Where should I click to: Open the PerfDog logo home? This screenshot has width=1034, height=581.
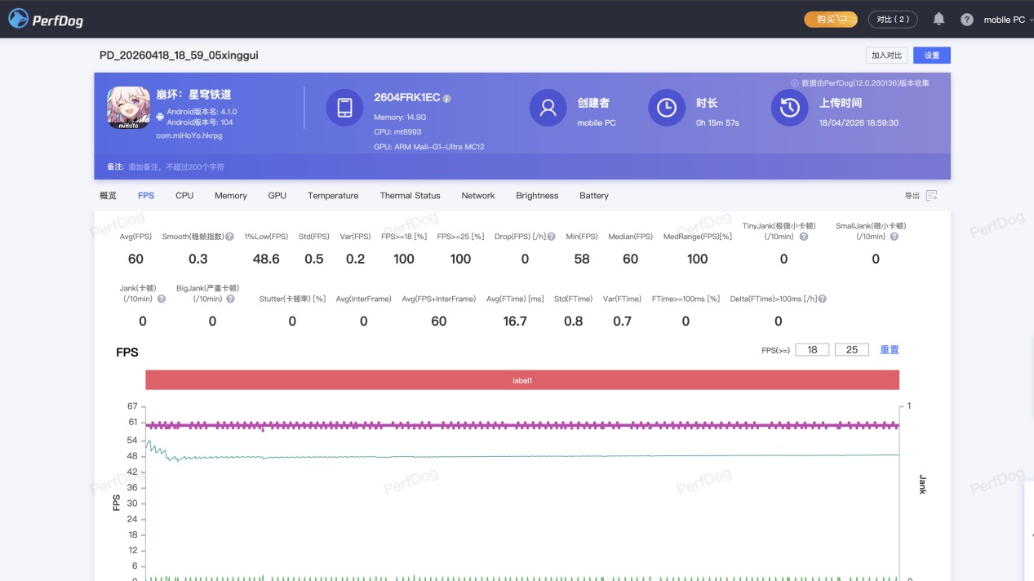[46, 20]
